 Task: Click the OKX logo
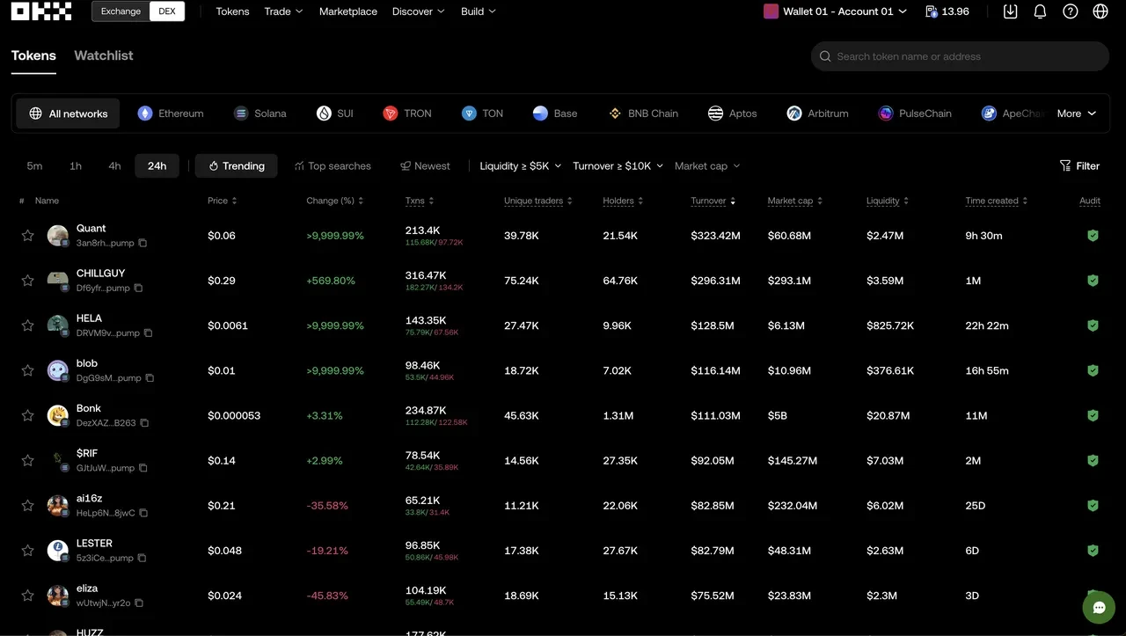coord(41,11)
